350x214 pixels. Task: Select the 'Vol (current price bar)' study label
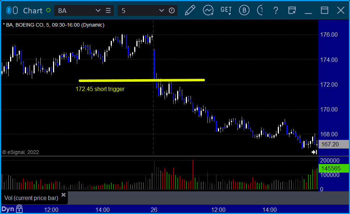[31, 198]
